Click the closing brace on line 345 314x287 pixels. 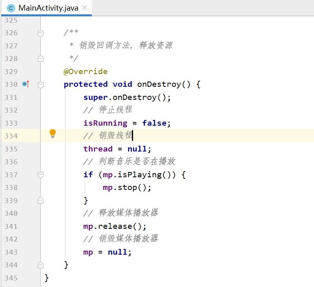click(x=47, y=278)
